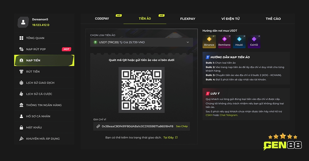
Task: Click the link chain icon beside wallet address
Action: [x=98, y=126]
